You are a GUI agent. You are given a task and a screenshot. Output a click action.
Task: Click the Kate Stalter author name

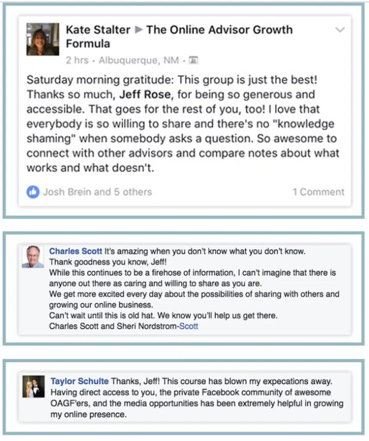coord(98,30)
